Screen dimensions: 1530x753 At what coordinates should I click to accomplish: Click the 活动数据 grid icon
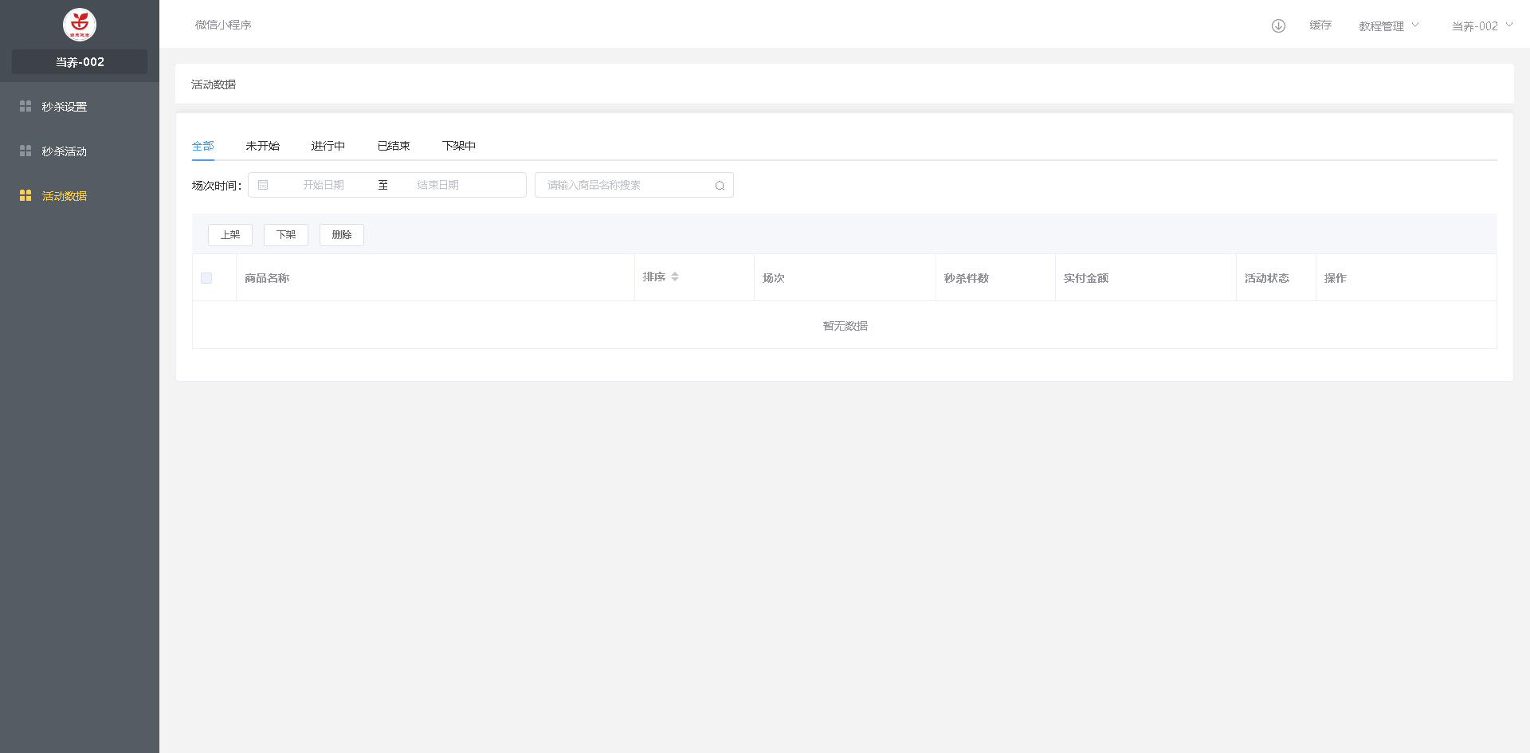coord(25,195)
